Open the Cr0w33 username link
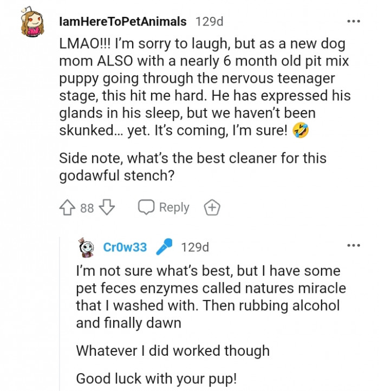379x391 pixels. [125, 247]
